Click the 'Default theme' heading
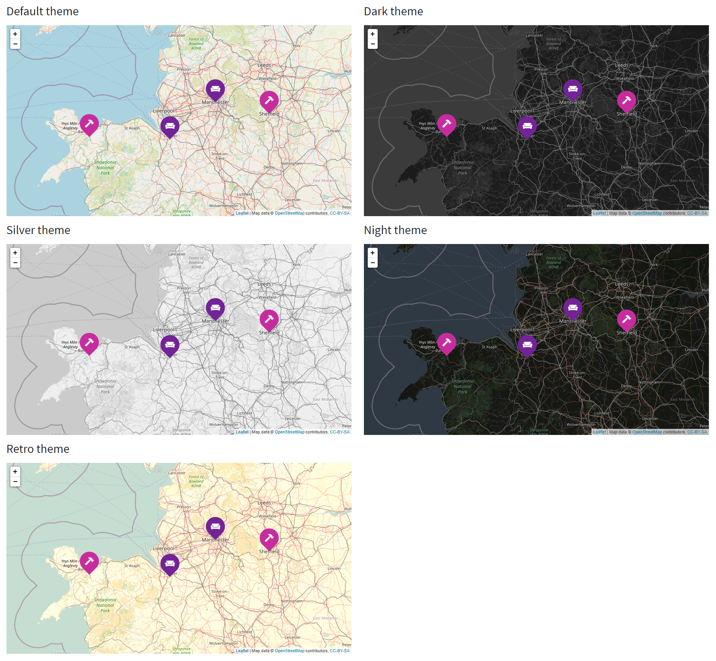The image size is (716, 661). (x=42, y=11)
